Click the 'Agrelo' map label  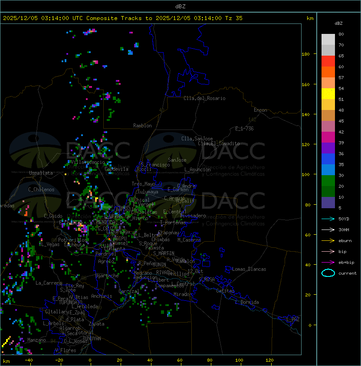[106, 261]
